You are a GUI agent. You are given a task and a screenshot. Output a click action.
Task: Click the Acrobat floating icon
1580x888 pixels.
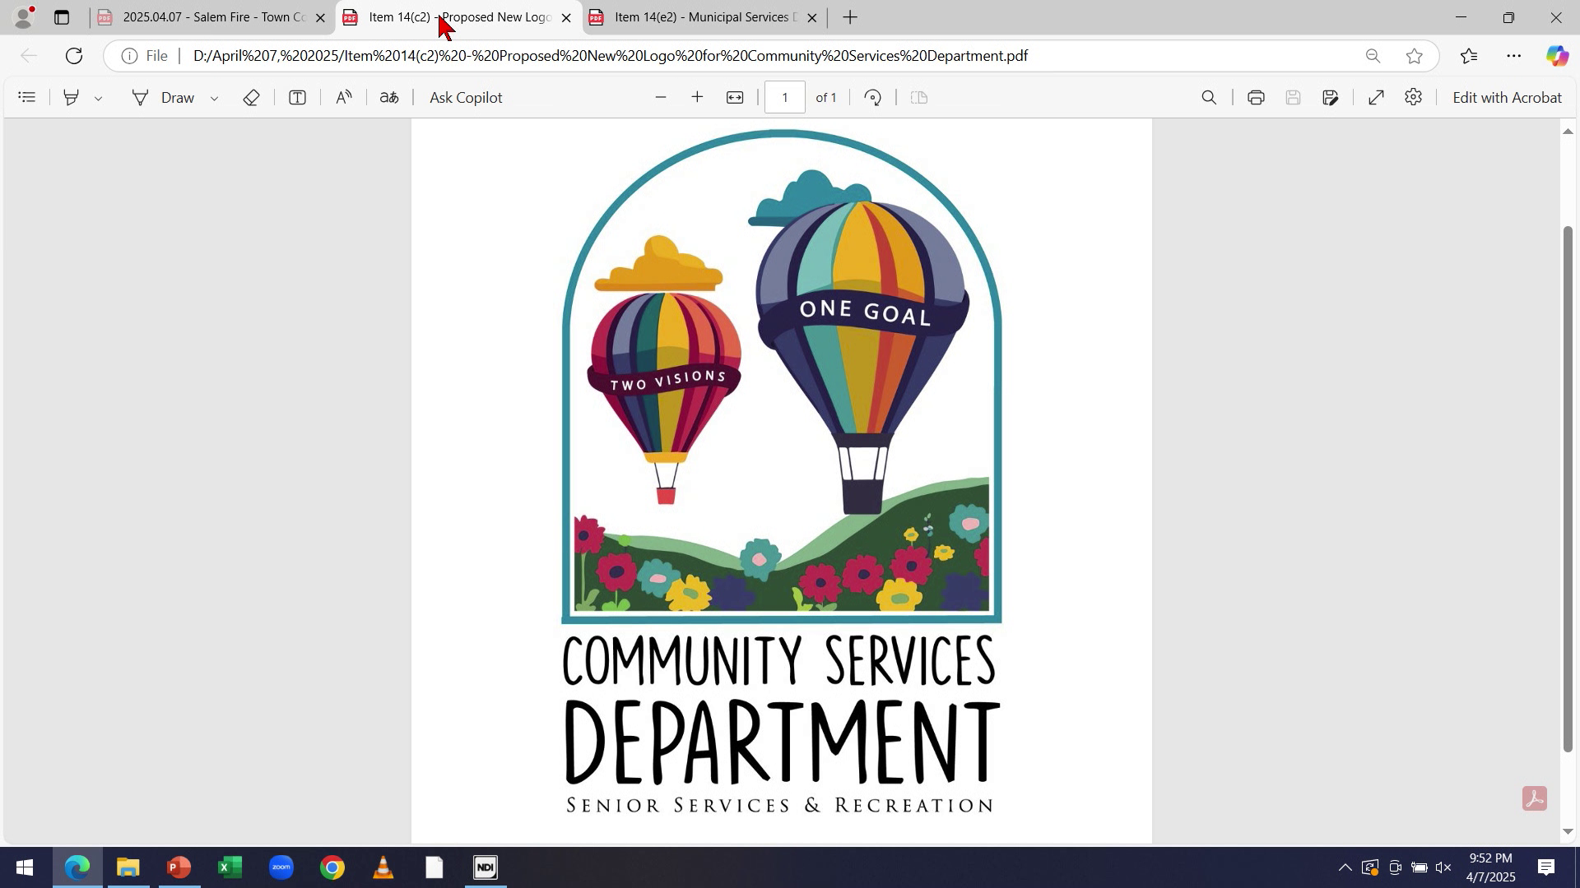1535,798
